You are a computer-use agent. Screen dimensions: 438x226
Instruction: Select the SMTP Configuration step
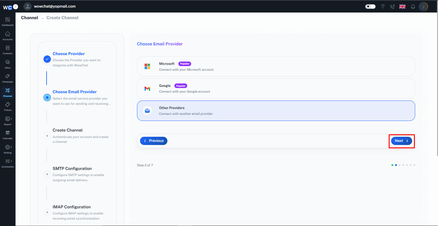[x=72, y=168]
